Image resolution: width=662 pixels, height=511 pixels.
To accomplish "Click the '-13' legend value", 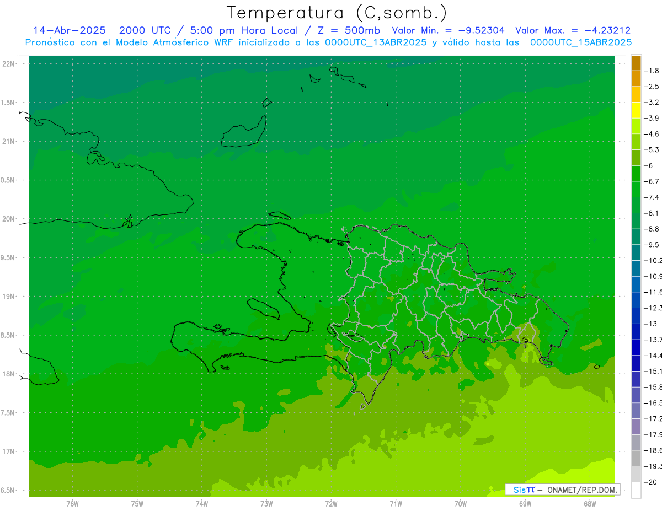I will tap(650, 324).
